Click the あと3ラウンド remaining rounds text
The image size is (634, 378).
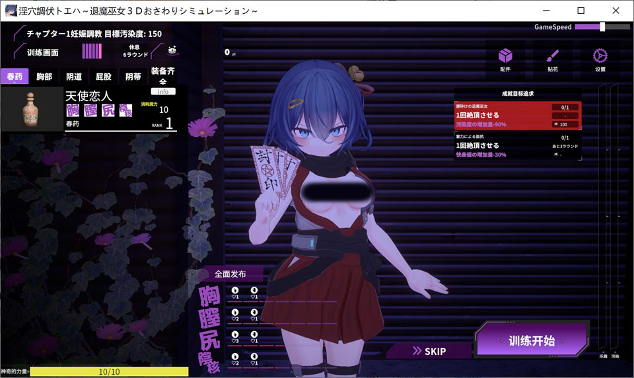coord(565,146)
